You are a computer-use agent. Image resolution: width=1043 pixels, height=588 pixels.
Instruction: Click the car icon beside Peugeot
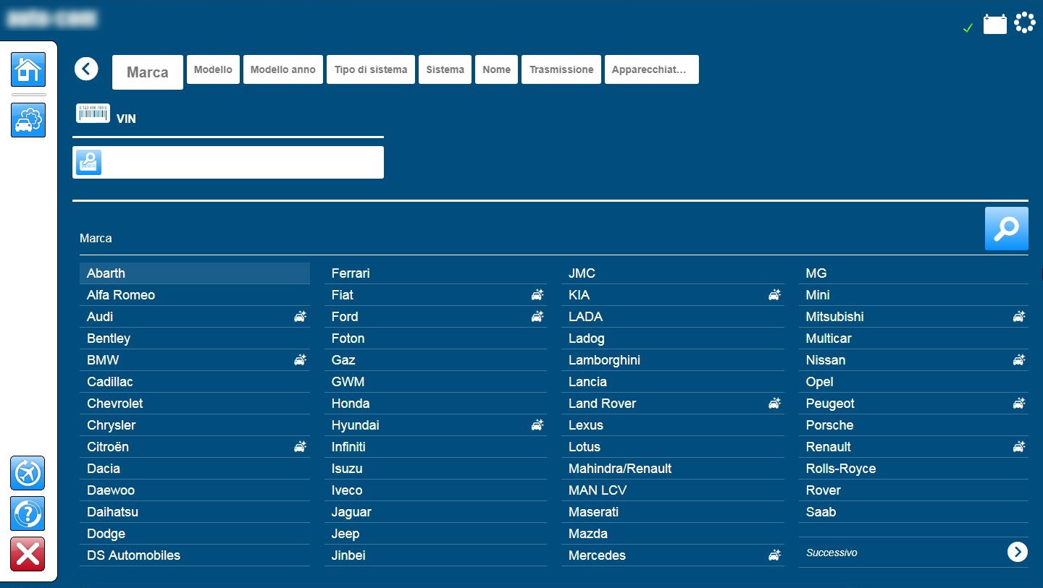[x=1019, y=403]
